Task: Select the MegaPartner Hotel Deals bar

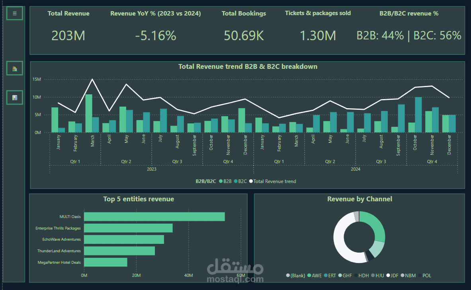Action: 106,263
